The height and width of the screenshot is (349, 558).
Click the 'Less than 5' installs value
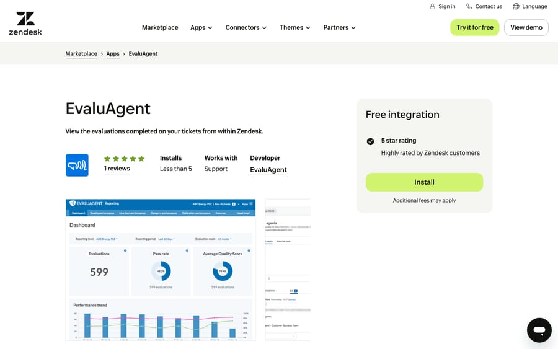point(176,169)
